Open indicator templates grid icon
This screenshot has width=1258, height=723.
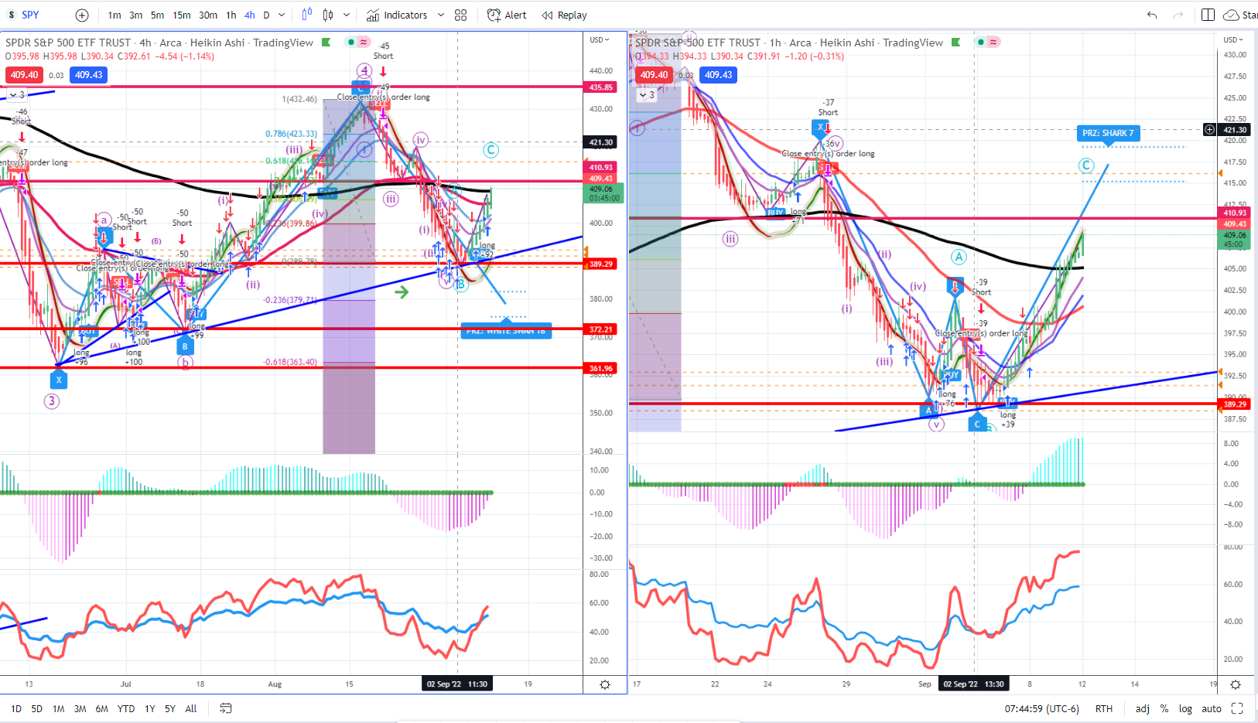pos(461,15)
